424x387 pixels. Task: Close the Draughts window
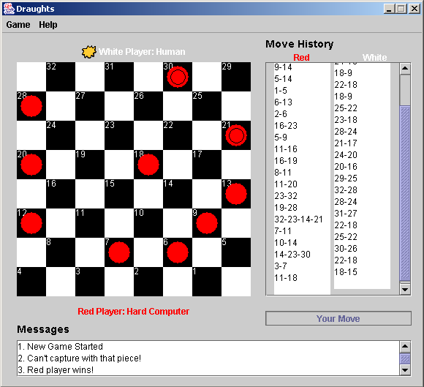(x=414, y=9)
